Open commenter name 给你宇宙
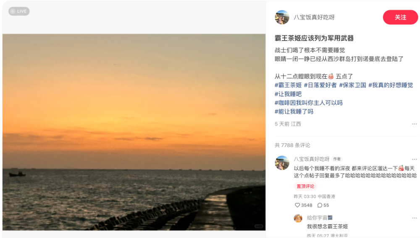 [317, 218]
